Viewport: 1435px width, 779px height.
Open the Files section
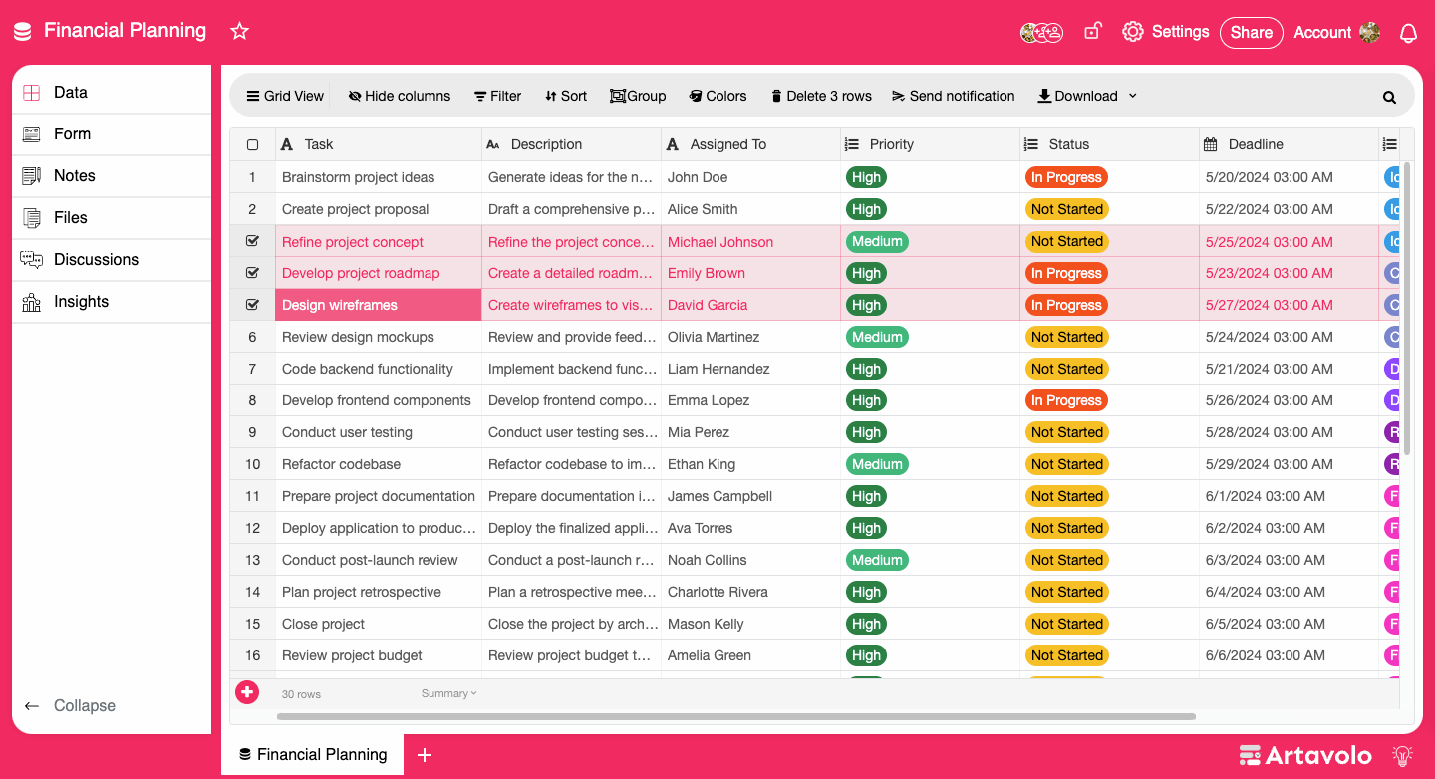112,217
